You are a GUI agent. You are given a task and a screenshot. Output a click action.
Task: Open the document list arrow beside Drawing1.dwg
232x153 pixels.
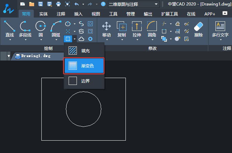pos(9,56)
